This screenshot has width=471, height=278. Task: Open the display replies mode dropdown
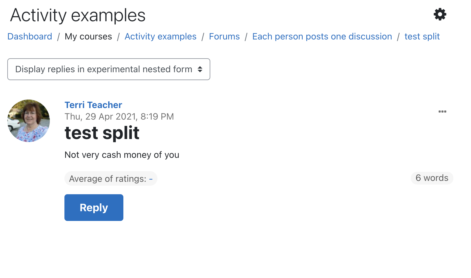tap(109, 69)
